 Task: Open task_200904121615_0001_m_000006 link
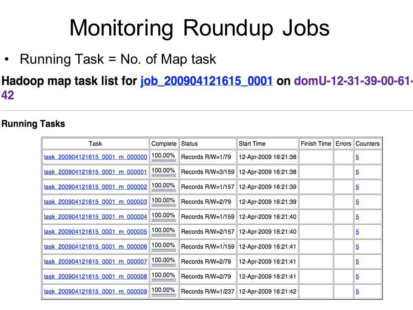point(96,247)
